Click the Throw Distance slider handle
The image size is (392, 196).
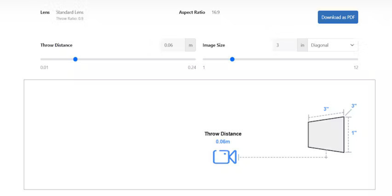(75, 59)
